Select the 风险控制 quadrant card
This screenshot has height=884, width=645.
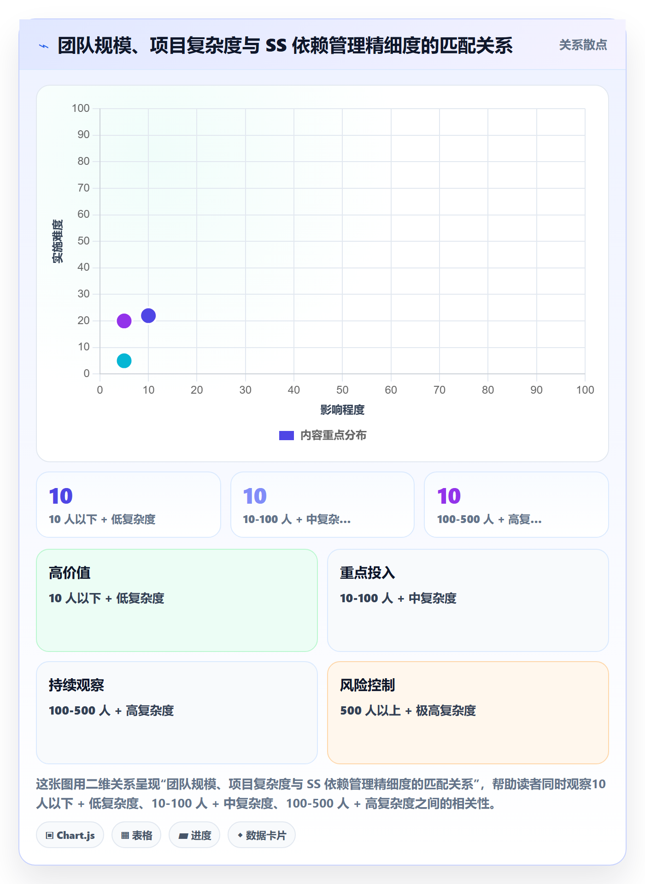tap(468, 713)
